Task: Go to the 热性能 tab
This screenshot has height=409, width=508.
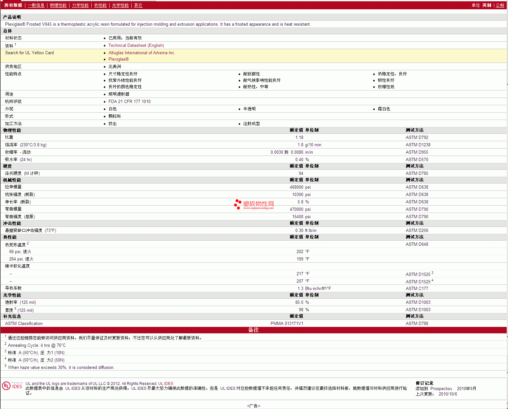Action: 100,5
